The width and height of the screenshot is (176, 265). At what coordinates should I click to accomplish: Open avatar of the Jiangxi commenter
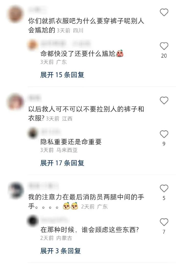pyautogui.click(x=16, y=102)
